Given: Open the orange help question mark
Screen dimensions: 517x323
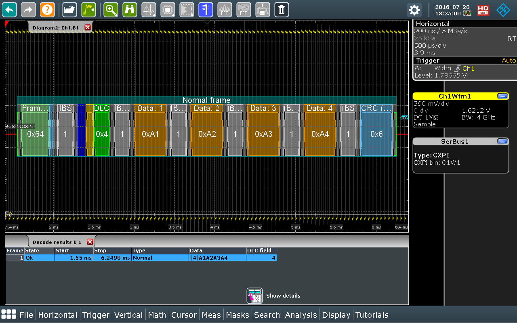Looking at the screenshot, I should [47, 9].
